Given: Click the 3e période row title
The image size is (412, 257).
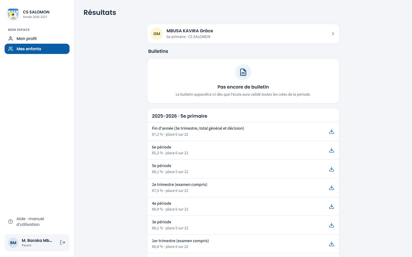Looking at the screenshot, I should point(162,222).
